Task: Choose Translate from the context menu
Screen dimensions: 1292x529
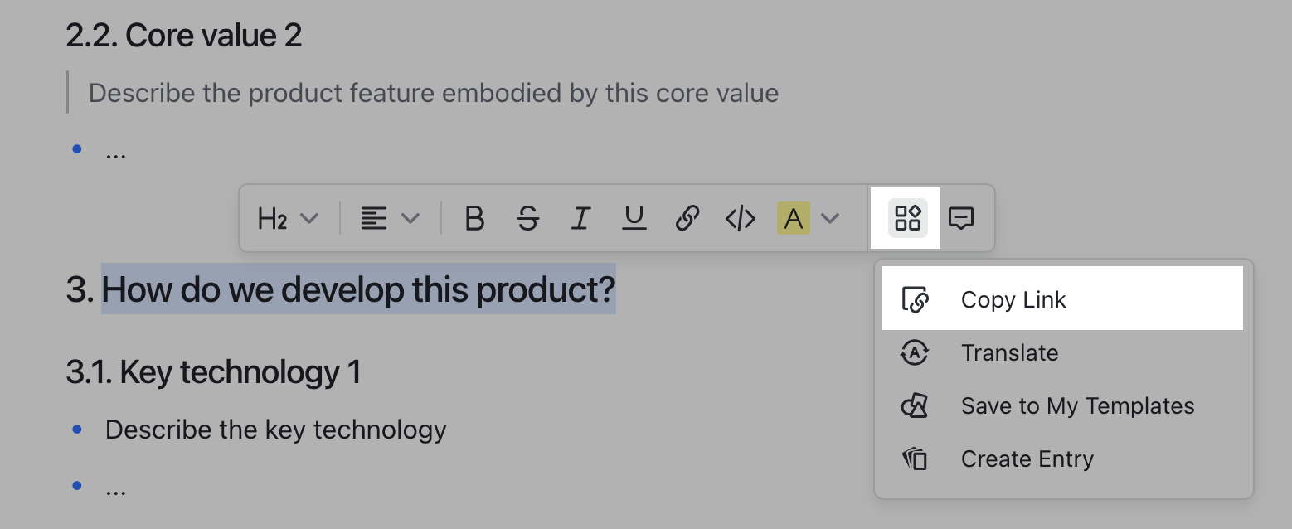Action: point(1009,352)
